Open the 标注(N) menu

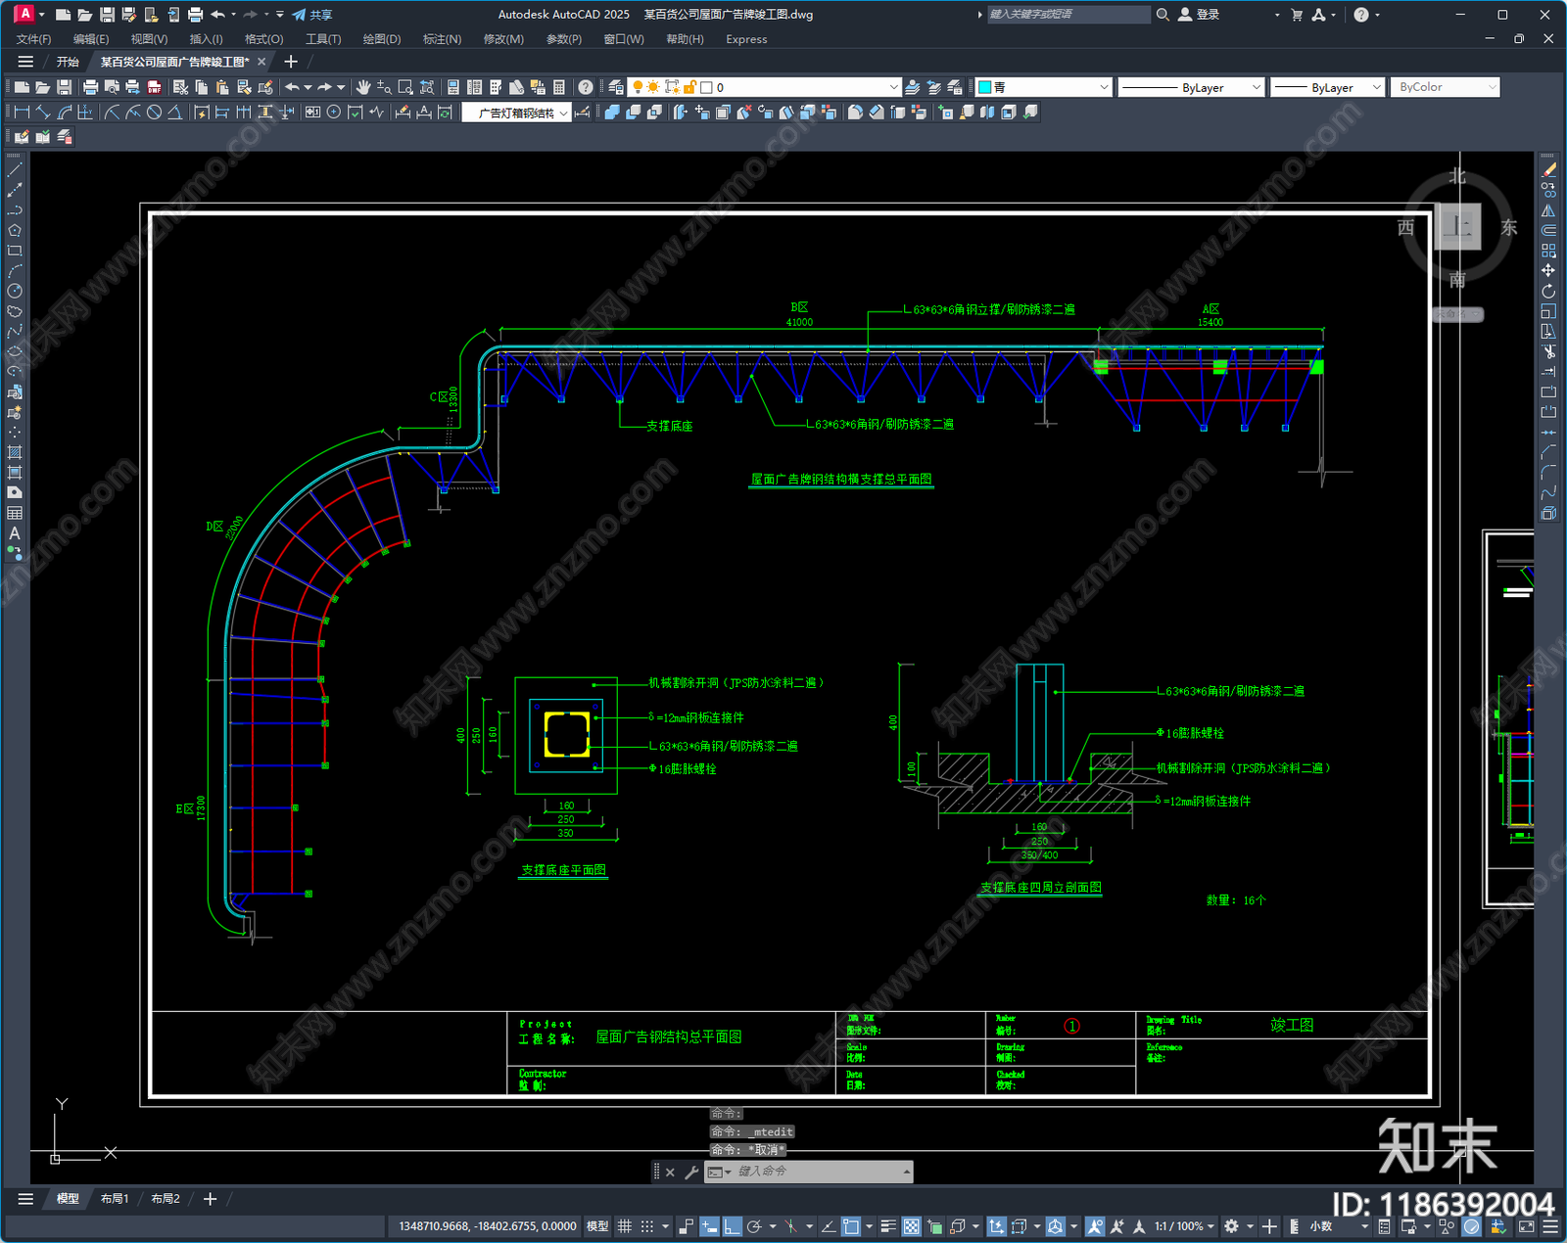pyautogui.click(x=442, y=39)
